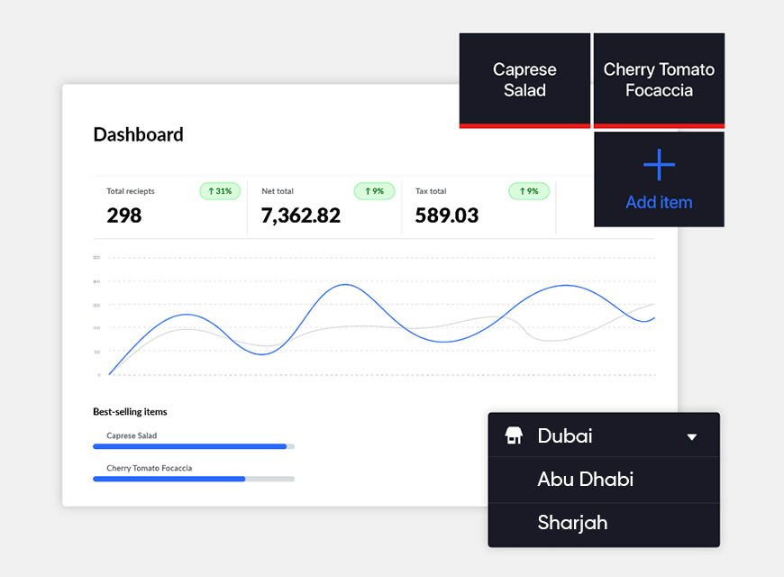Screen dimensions: 784x577
Task: Click the Tax total value 589.03
Action: tap(447, 215)
